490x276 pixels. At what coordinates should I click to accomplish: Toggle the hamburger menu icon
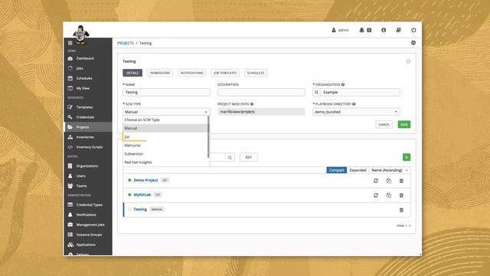(70, 43)
